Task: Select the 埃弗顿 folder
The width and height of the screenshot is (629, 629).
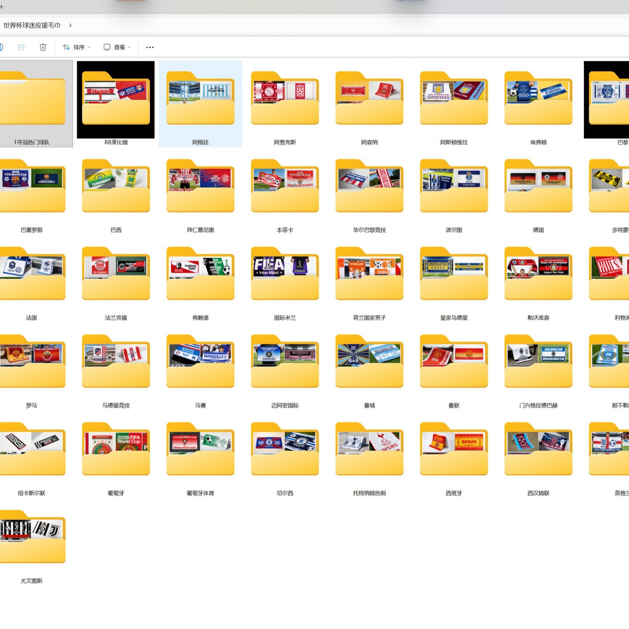Action: [539, 98]
